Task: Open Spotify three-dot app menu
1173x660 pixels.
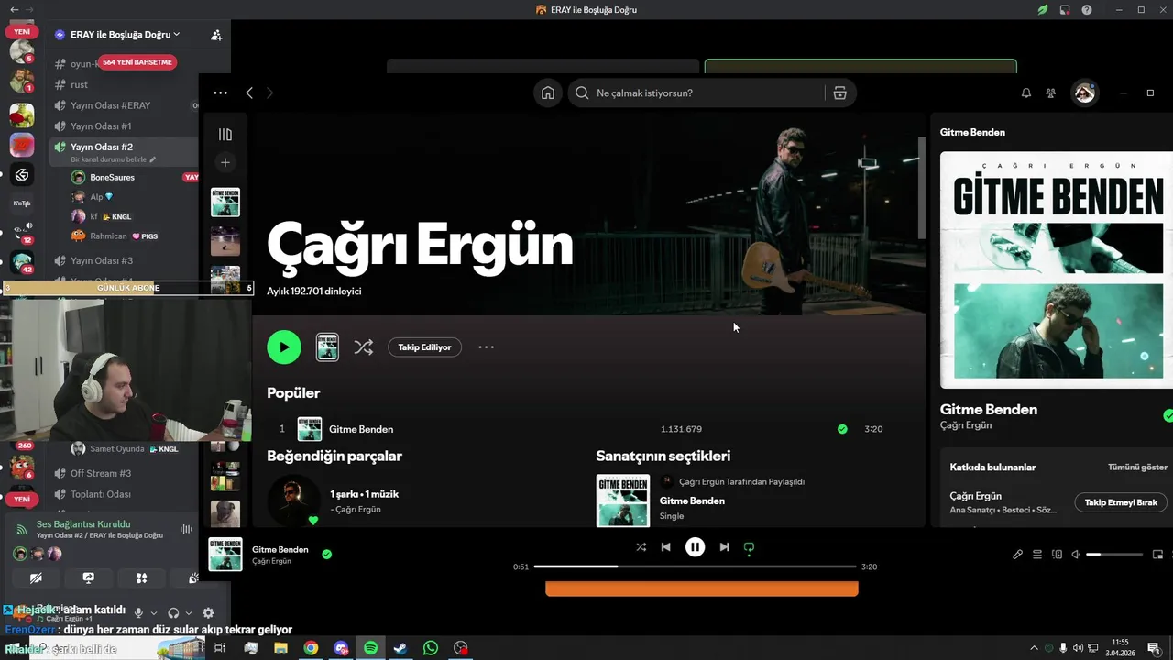Action: coord(220,93)
